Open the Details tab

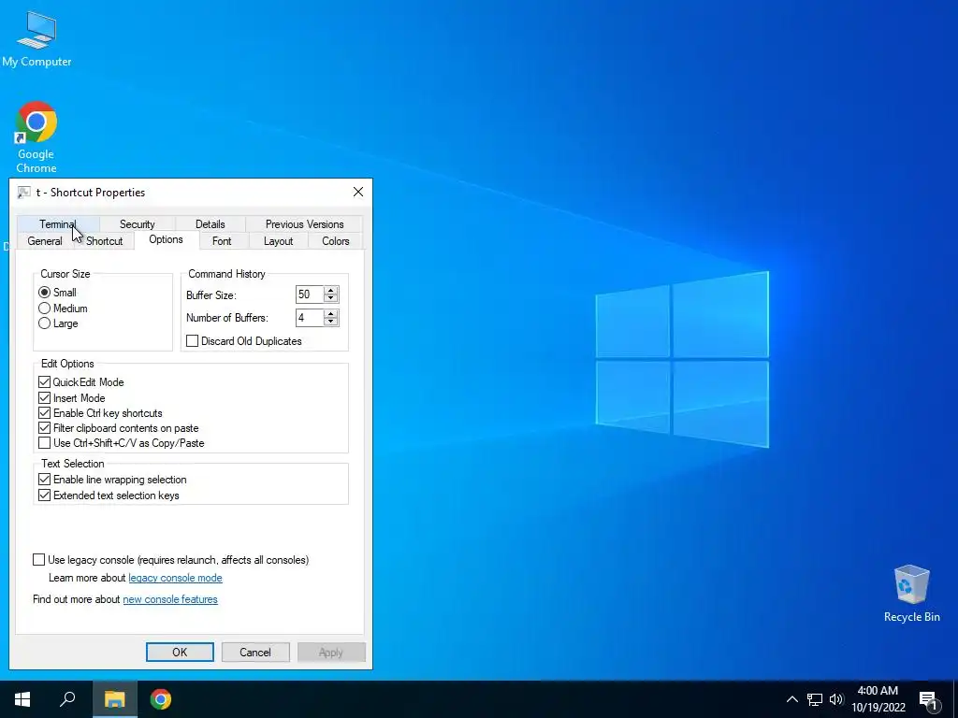[x=210, y=224]
